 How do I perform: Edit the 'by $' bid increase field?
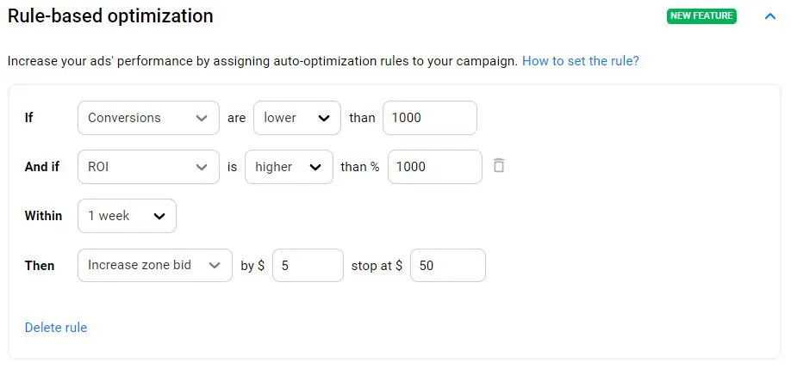click(308, 266)
